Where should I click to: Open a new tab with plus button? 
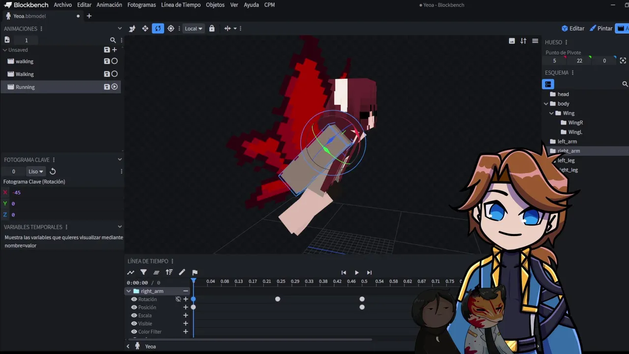pyautogui.click(x=89, y=16)
